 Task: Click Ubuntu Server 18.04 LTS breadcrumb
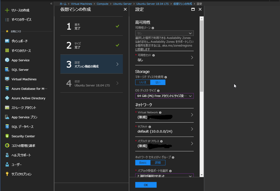click(x=153, y=4)
